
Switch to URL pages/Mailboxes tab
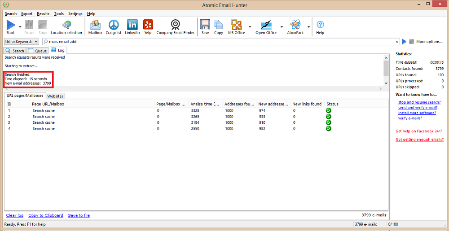click(x=25, y=96)
